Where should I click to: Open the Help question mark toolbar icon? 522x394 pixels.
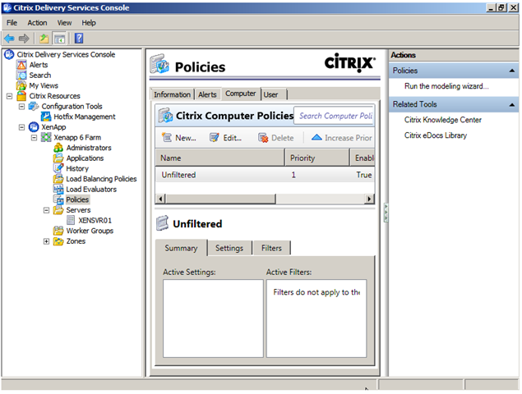tap(79, 39)
